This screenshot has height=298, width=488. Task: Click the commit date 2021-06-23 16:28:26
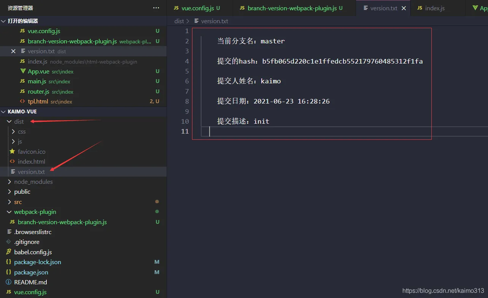pyautogui.click(x=292, y=101)
